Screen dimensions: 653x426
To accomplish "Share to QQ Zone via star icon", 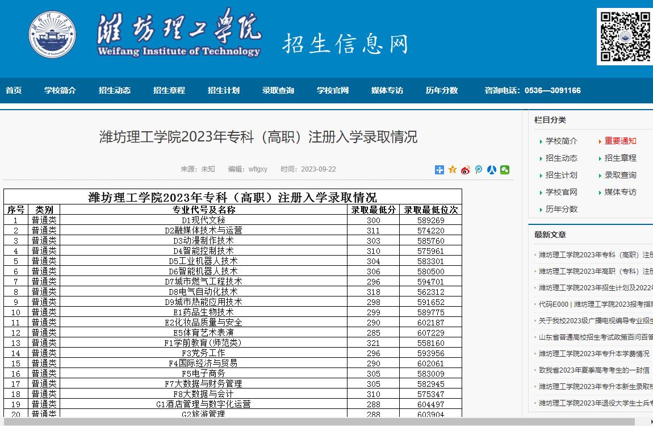I will [x=453, y=169].
